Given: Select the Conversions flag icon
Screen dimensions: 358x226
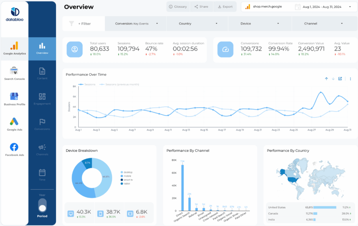Looking at the screenshot, I should click(42, 123).
